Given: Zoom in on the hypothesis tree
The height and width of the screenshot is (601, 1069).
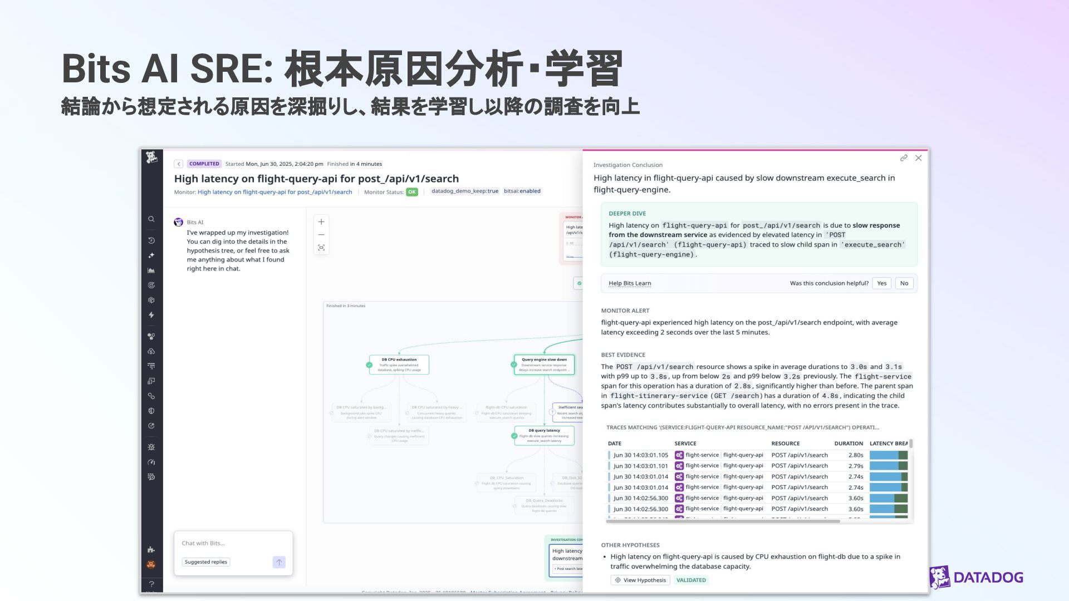Looking at the screenshot, I should point(321,222).
